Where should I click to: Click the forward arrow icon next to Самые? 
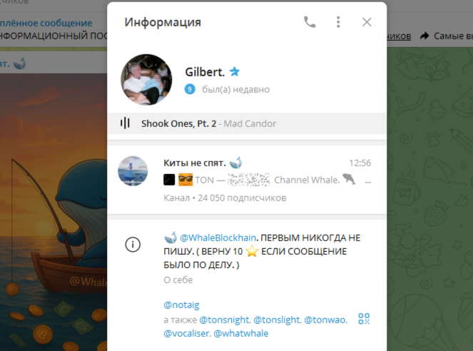[x=424, y=36]
